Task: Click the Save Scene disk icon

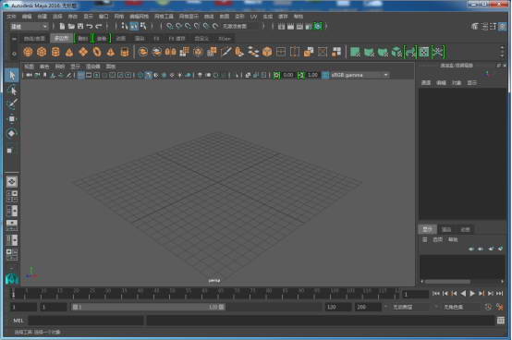Action: [x=80, y=27]
